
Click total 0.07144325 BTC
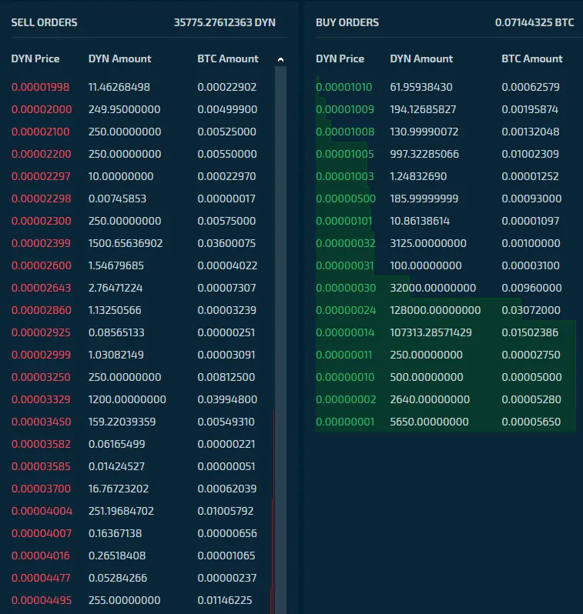pyautogui.click(x=534, y=23)
